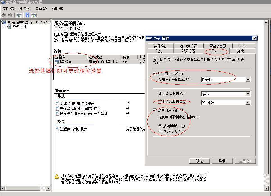Click the 取消 button
271x196 pixels.
222,161
